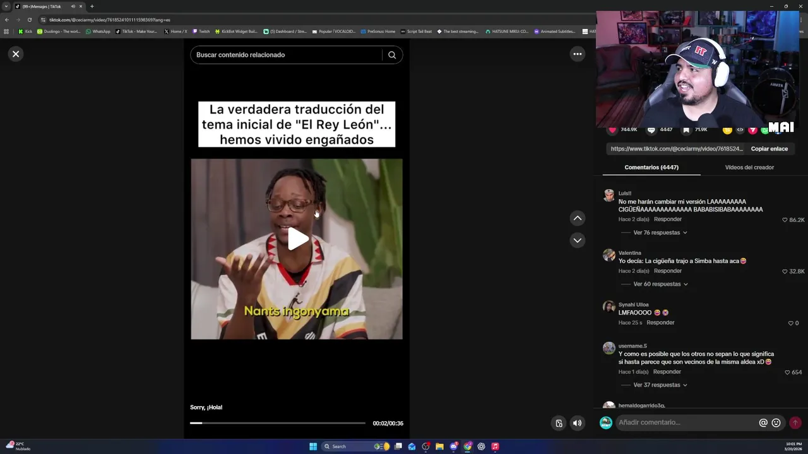Click the red post comment arrow

(795, 423)
